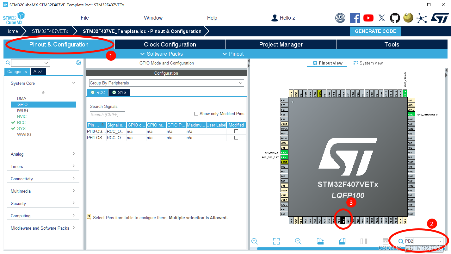Open the Pinout dropdown menu
The width and height of the screenshot is (451, 254).
pos(233,54)
